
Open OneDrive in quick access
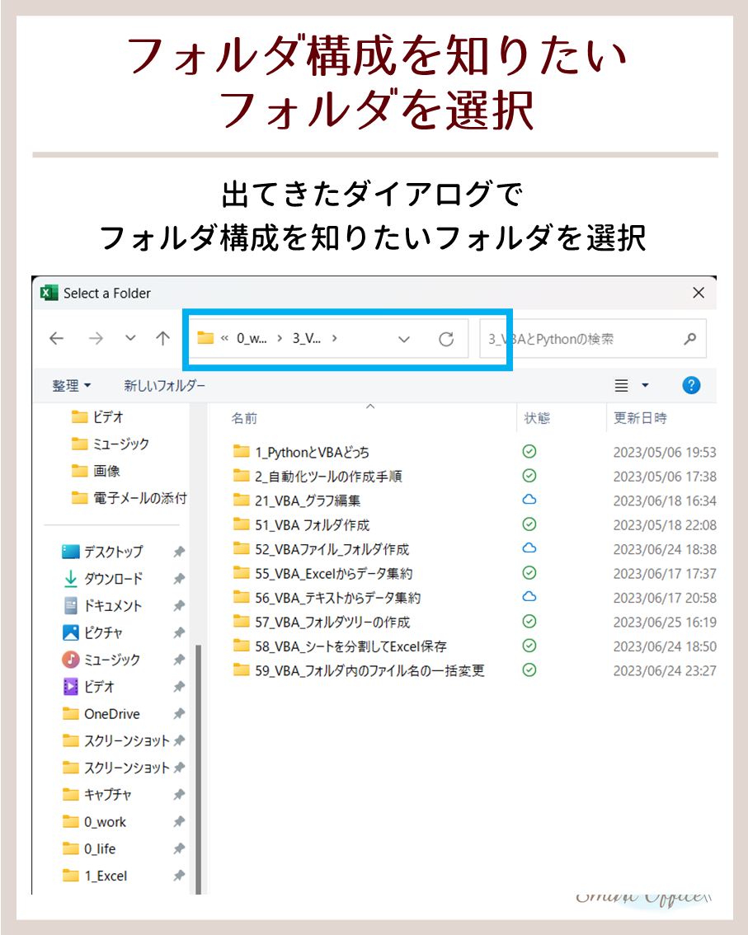tap(101, 714)
